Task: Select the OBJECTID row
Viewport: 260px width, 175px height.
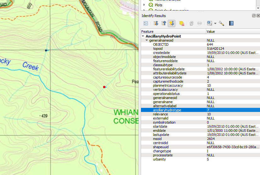Action: coord(201,44)
